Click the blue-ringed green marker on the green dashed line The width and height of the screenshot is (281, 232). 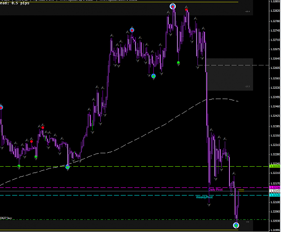(67, 167)
